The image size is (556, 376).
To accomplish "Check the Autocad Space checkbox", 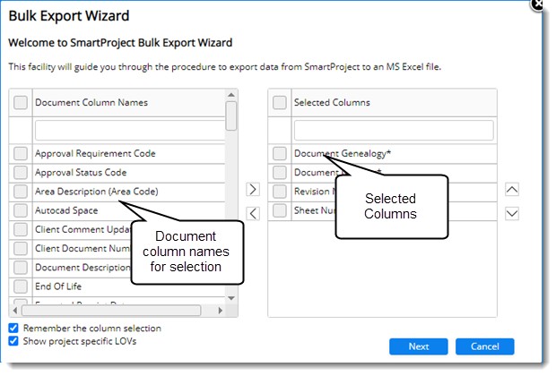I will coord(21,210).
